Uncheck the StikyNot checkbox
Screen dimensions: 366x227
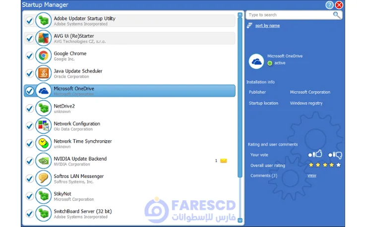(30, 196)
